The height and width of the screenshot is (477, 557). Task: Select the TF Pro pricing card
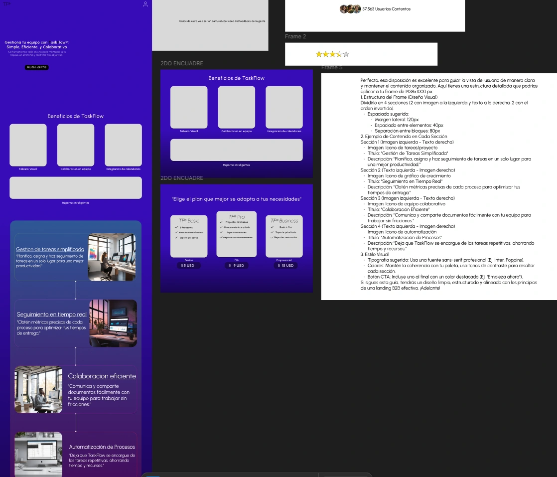(x=236, y=234)
